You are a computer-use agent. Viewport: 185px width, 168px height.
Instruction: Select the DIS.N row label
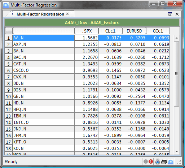click(44, 90)
